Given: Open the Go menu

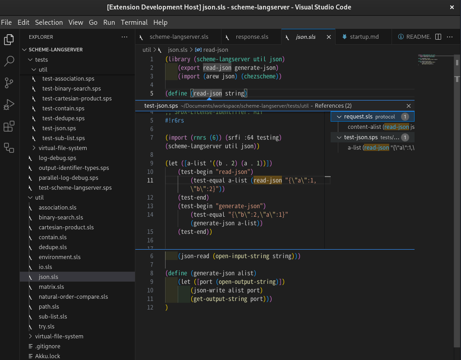Looking at the screenshot, I should click(93, 23).
